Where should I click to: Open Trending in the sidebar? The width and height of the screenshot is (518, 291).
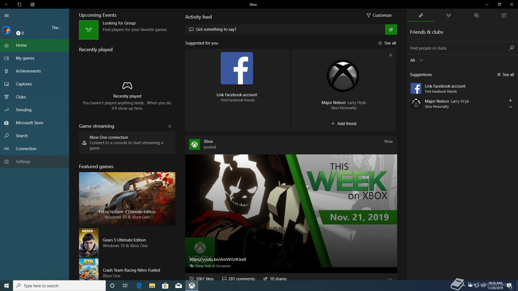(35, 110)
